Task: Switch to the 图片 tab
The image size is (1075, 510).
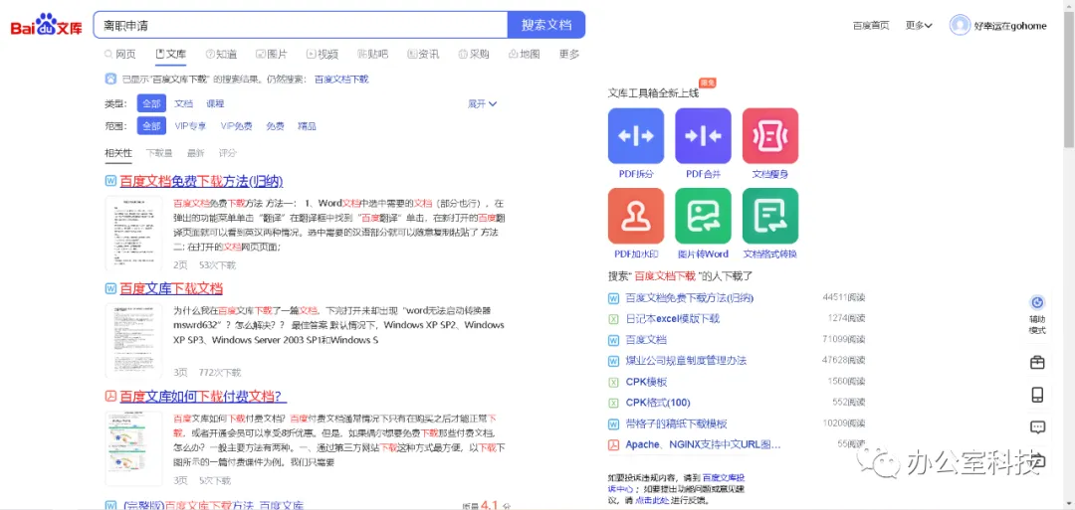Action: click(x=272, y=54)
